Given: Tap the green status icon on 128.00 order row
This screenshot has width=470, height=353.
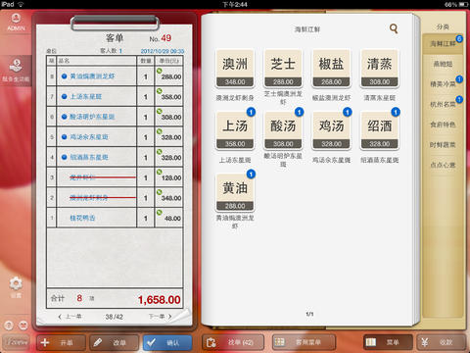Looking at the screenshot, I should click(160, 172).
